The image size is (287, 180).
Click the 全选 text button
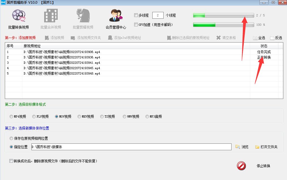click(262, 38)
